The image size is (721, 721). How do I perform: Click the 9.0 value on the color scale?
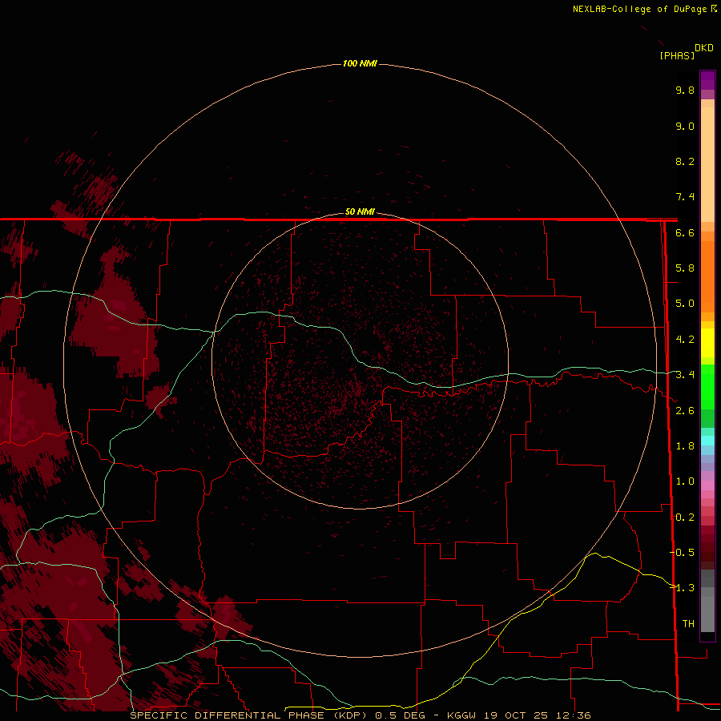pos(685,126)
